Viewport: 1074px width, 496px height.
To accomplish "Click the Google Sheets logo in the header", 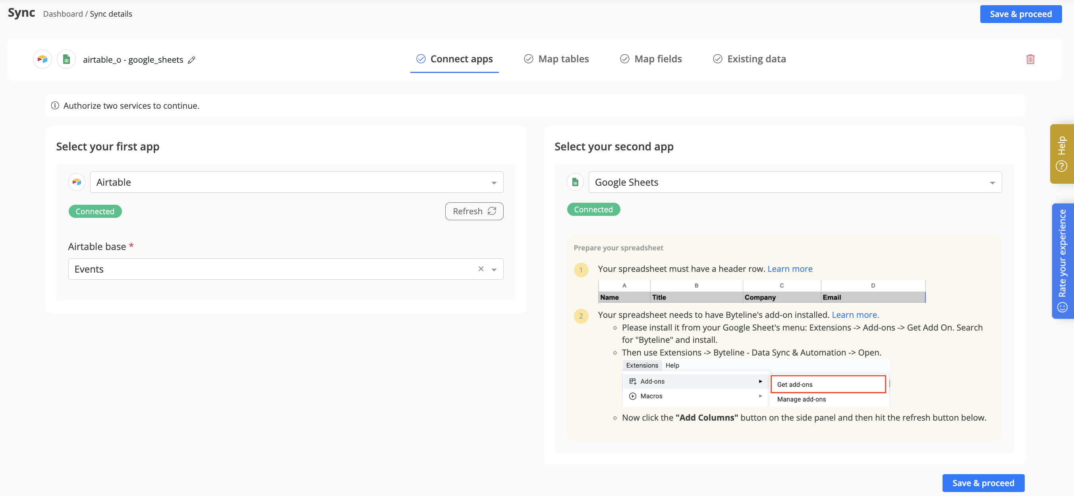I will (66, 59).
